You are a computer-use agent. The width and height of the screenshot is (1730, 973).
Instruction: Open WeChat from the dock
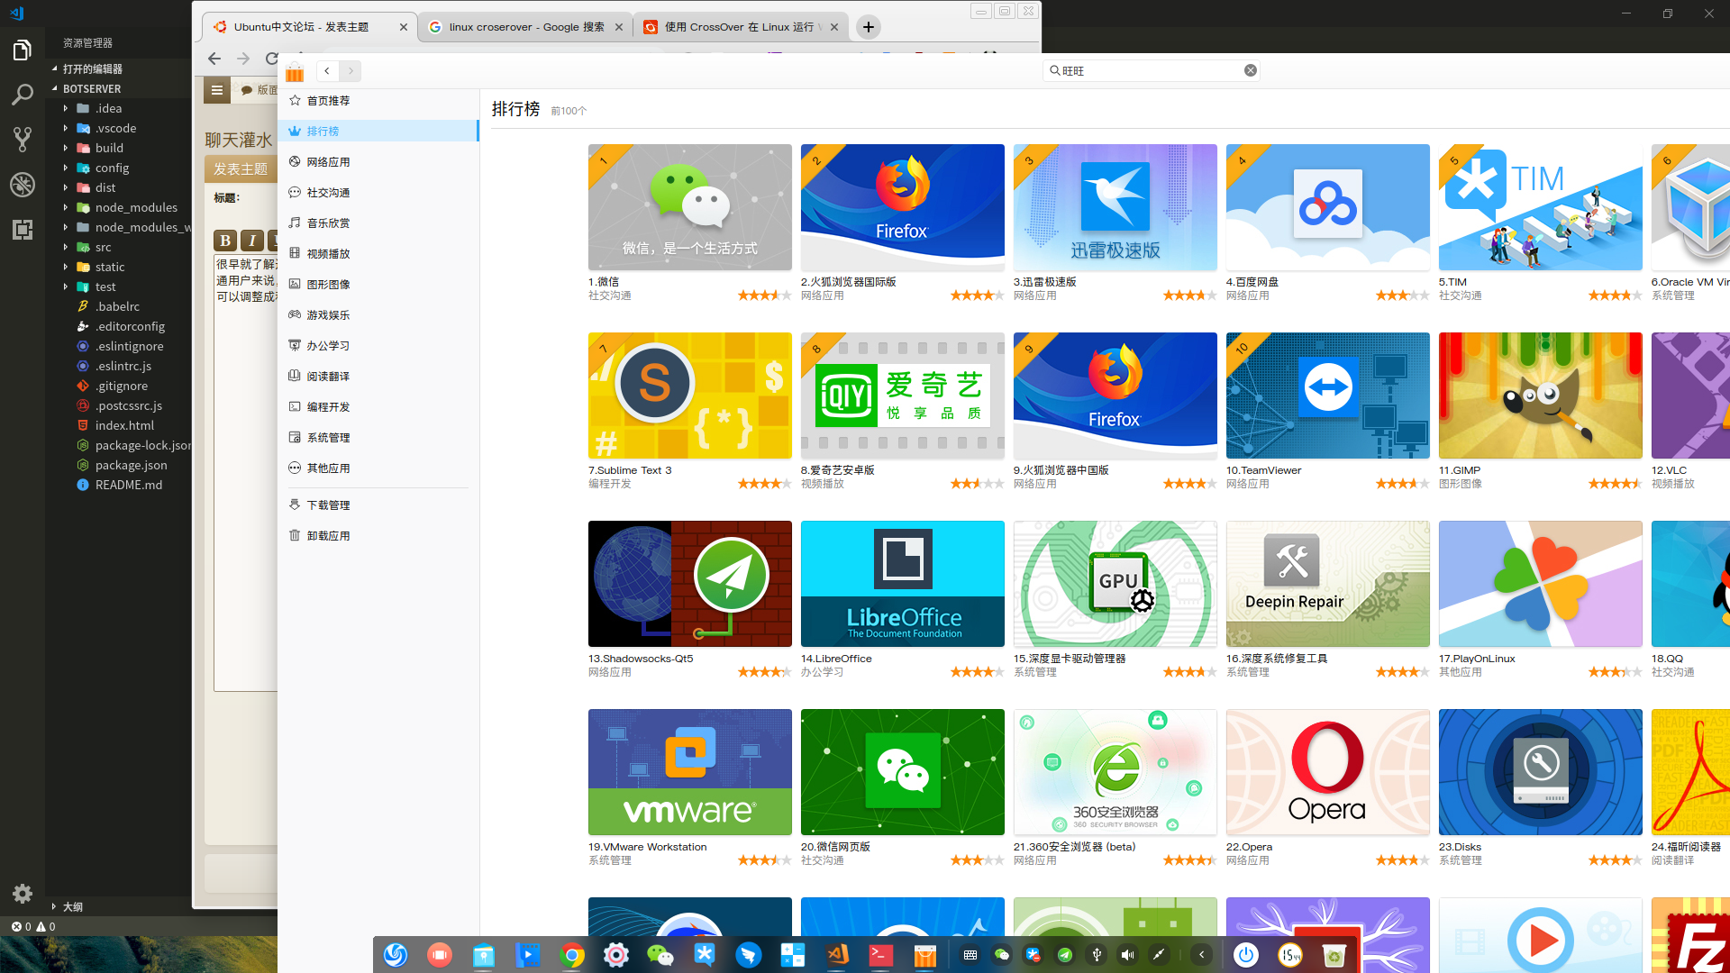(660, 955)
